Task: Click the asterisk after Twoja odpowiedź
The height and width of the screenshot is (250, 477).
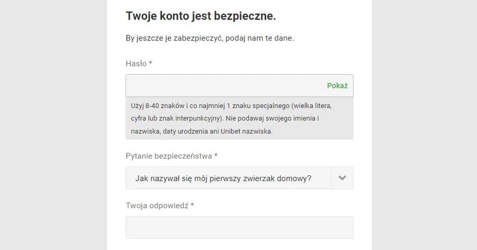Action: point(192,206)
